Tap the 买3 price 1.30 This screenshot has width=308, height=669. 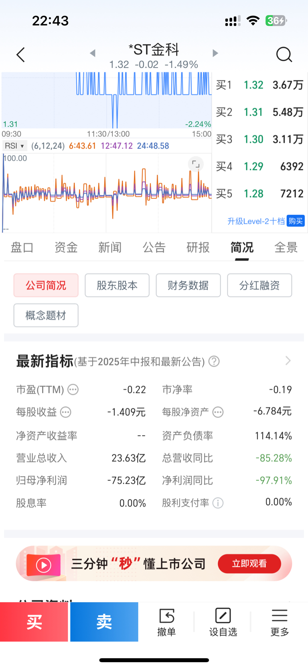(253, 139)
